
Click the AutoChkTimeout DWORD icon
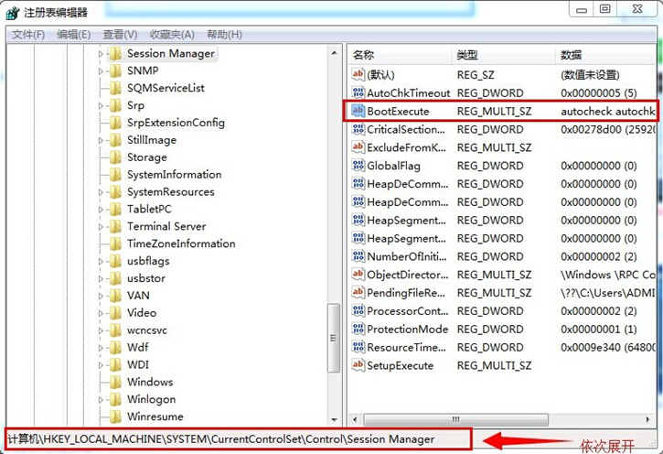pos(358,93)
